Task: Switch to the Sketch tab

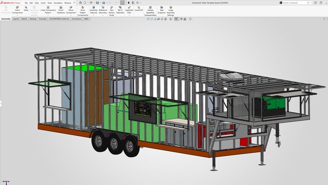Action: click(x=24, y=19)
